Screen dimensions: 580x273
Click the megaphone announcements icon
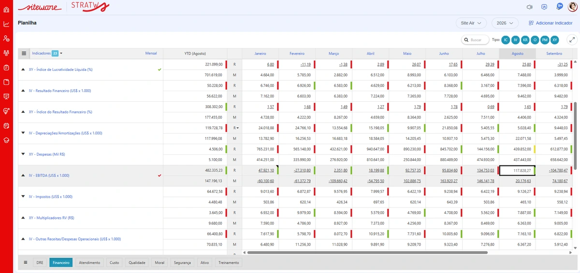530,7
